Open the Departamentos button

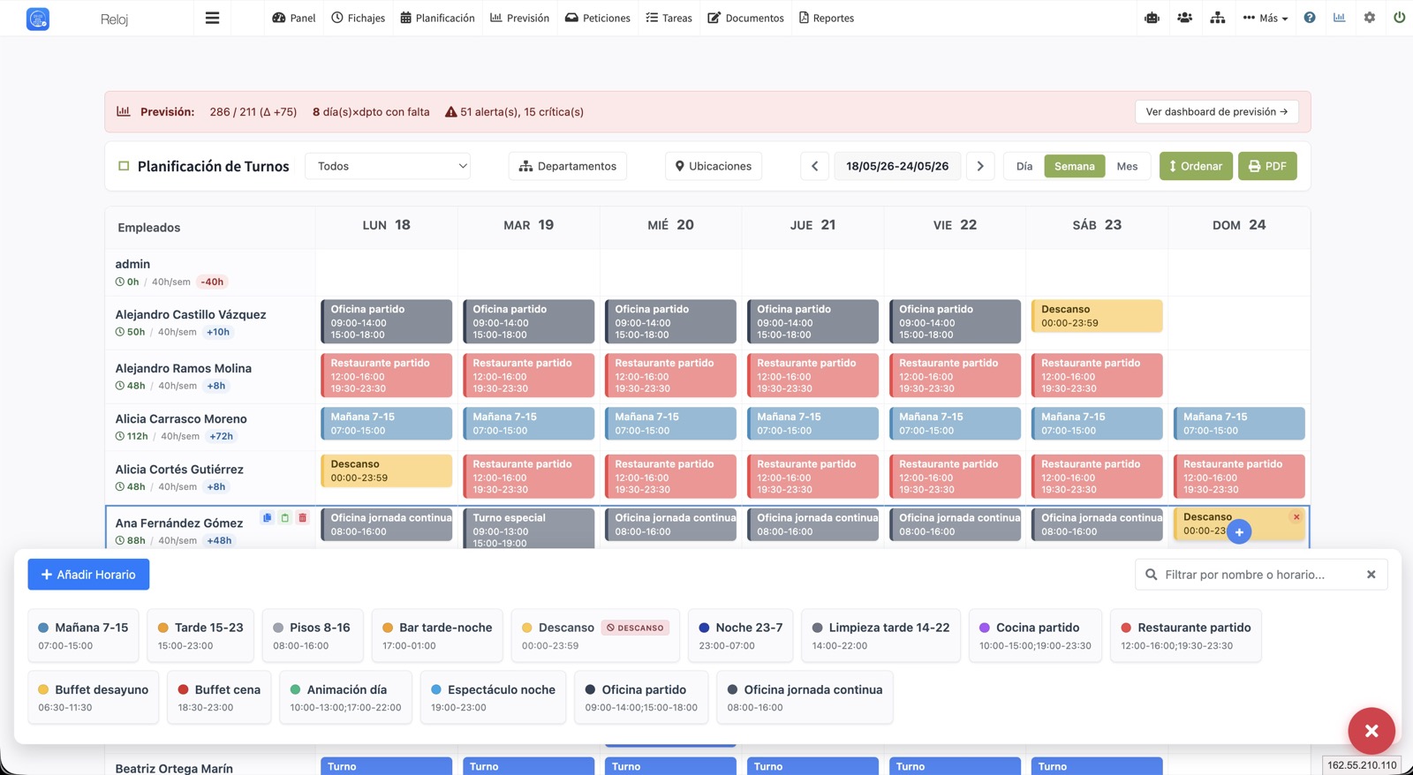pyautogui.click(x=568, y=166)
